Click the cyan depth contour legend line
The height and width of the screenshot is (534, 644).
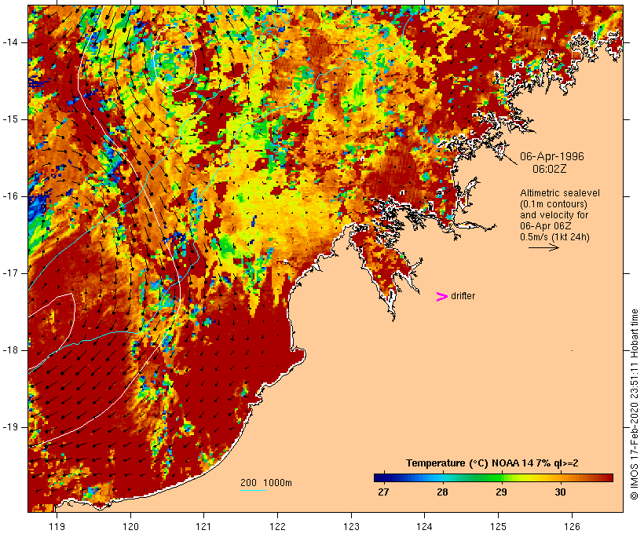(254, 490)
